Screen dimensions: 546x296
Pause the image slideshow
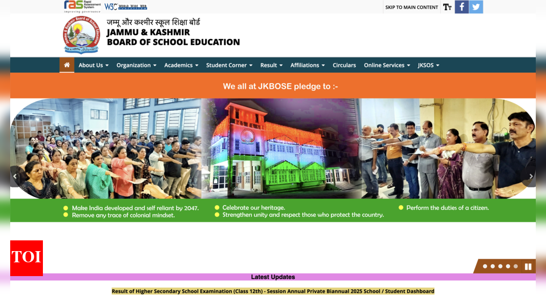tap(528, 266)
